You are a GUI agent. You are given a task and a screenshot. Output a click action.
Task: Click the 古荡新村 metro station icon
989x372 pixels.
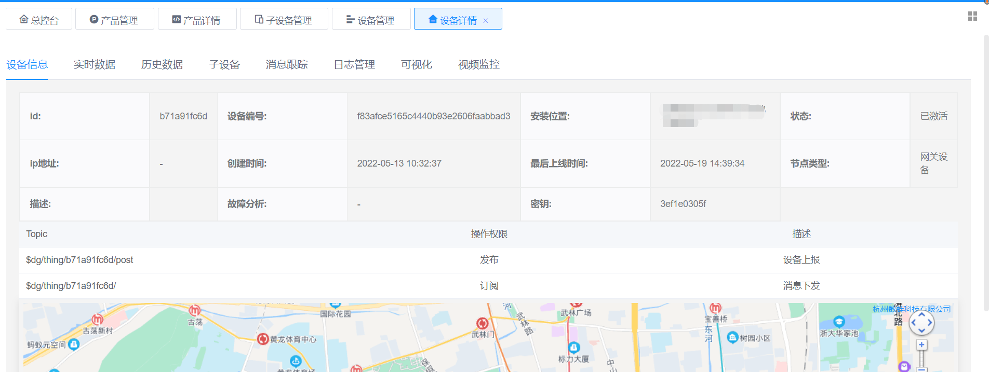[97, 320]
